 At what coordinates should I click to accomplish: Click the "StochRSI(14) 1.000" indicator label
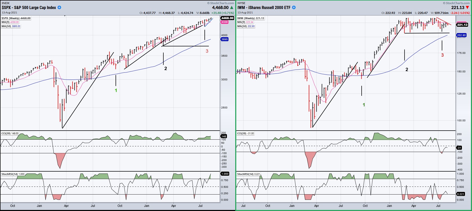point(13,174)
